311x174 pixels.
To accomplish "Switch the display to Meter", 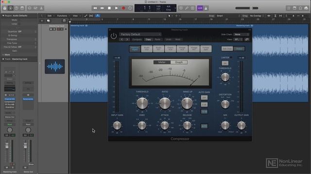I will point(162,62).
